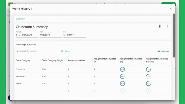Click Classwork 100 percent completion ring

(x=122, y=69)
